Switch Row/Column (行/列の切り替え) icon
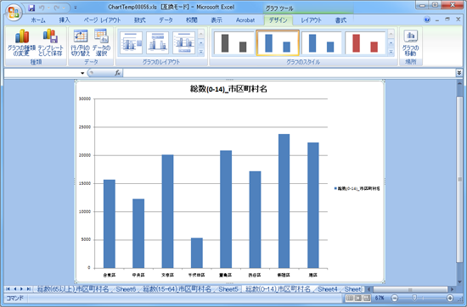The image size is (467, 307). pyautogui.click(x=80, y=42)
